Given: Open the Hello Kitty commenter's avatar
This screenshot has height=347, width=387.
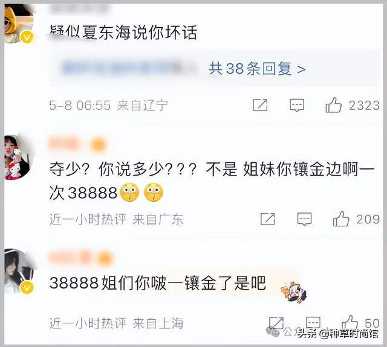Looking at the screenshot, I should pyautogui.click(x=18, y=158).
